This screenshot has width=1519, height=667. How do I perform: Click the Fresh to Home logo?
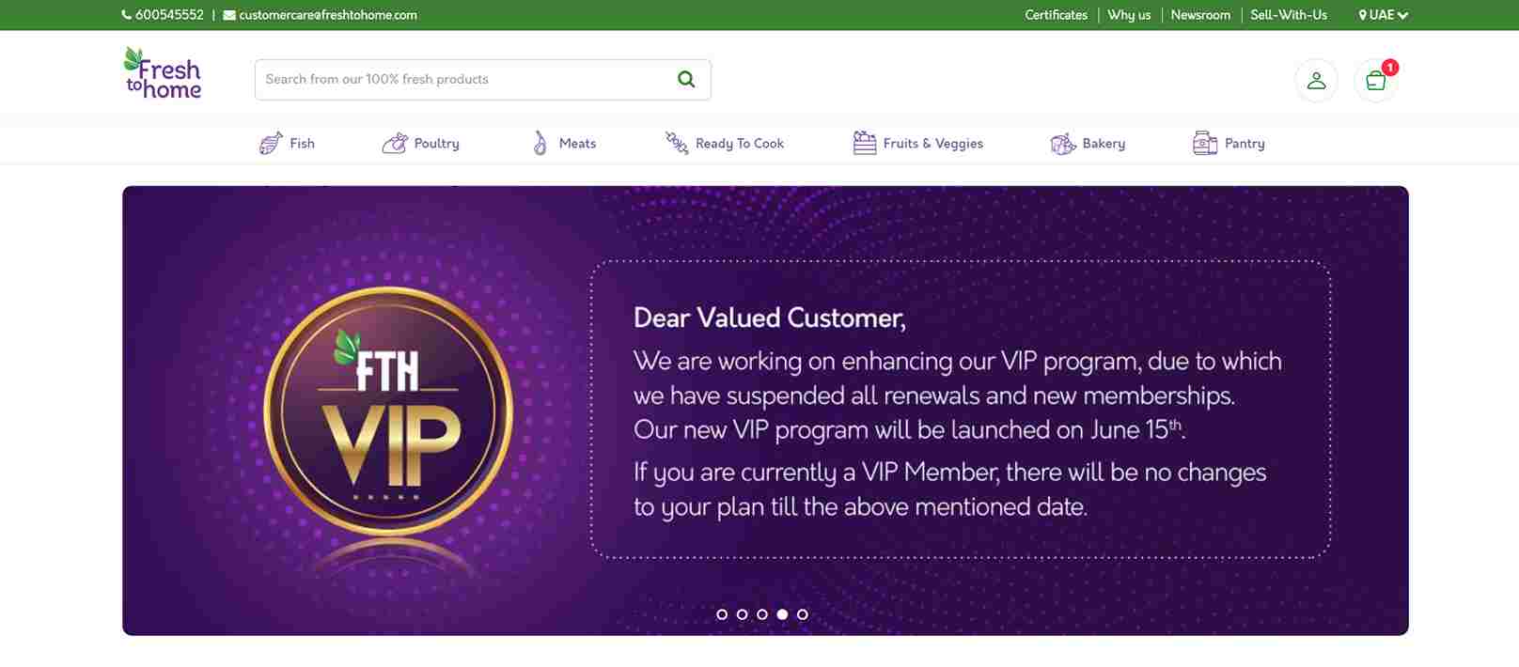(x=164, y=74)
